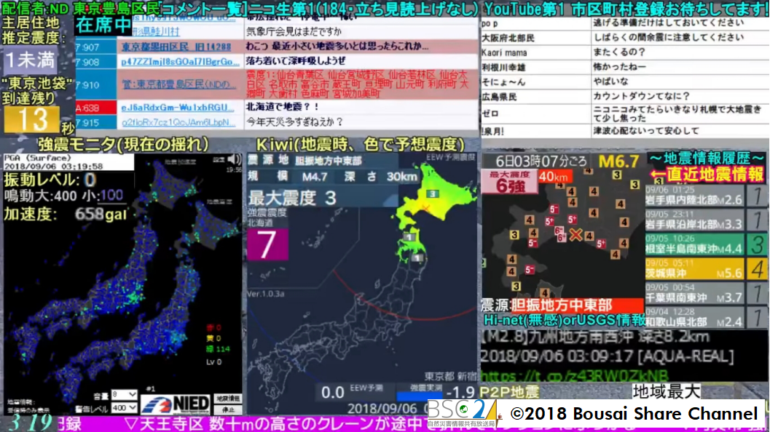Click the 1未満 estimated intensity box
Viewport: 770px width, 432px height.
(30, 60)
